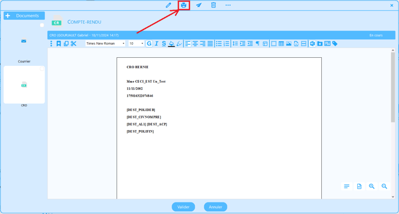The image size is (399, 214).
Task: Insert bulleted list
Action: [219, 43]
